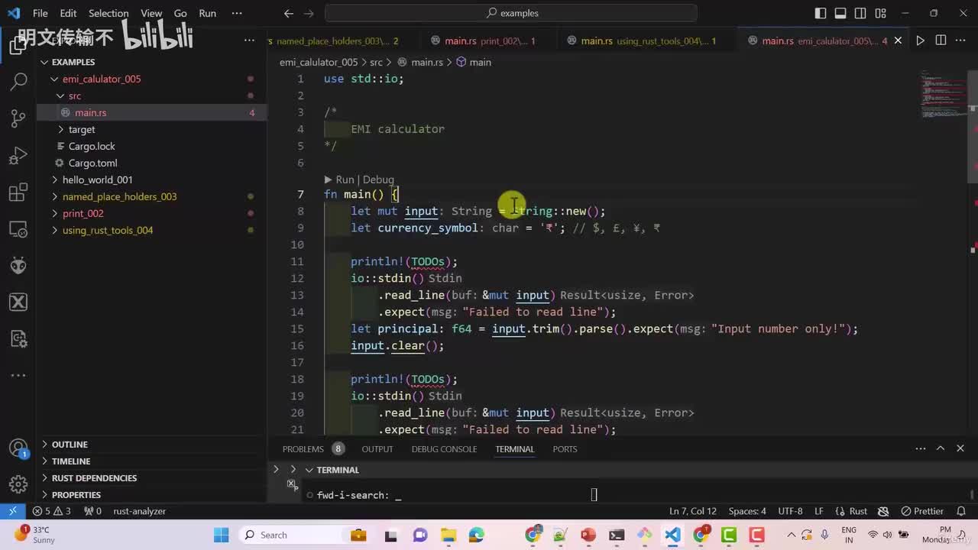Open the panel's more actions menu
Viewport: 978px width, 550px height.
(x=921, y=448)
